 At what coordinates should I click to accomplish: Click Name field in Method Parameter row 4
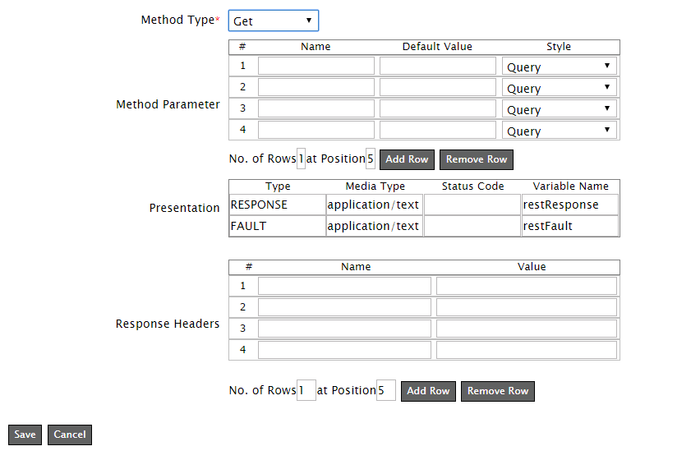316,130
